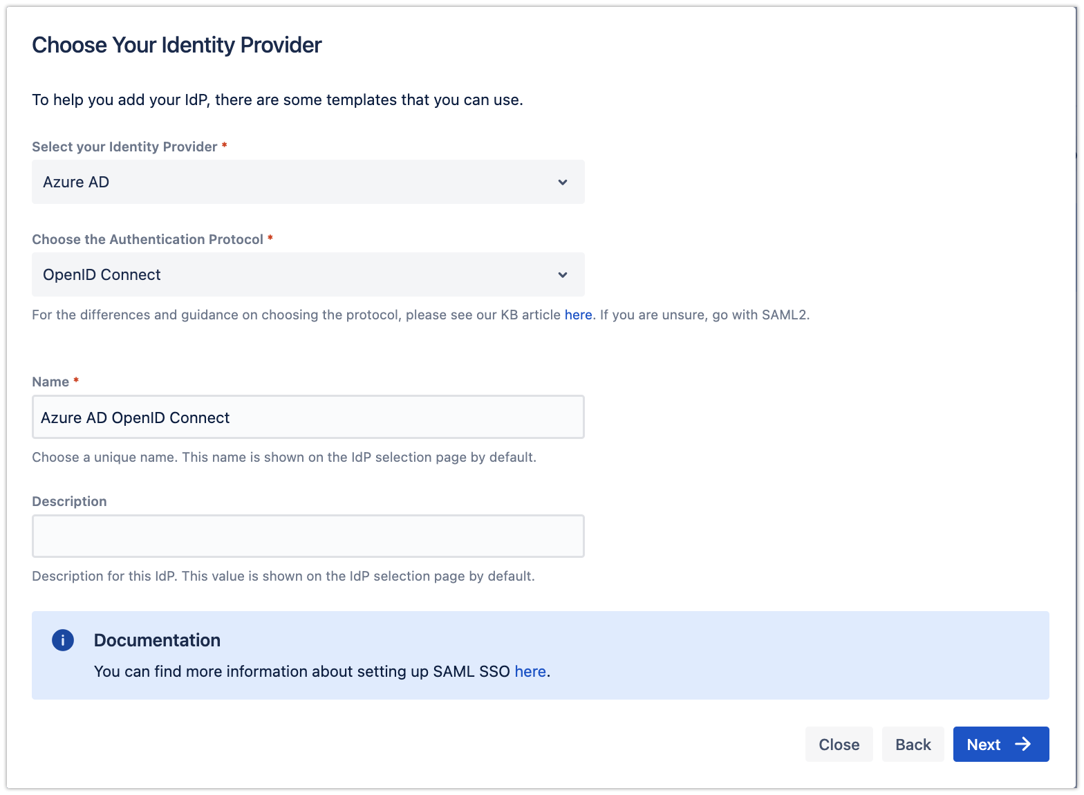Focus the empty Description text field

(308, 536)
